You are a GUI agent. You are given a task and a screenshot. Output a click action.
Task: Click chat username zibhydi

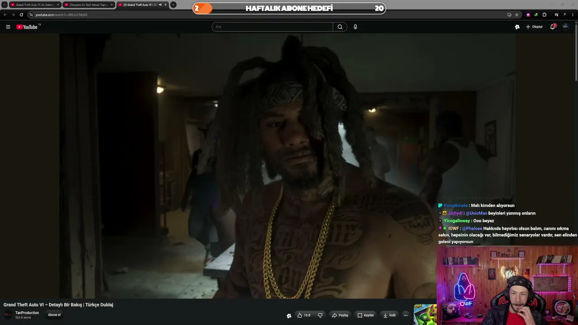(x=456, y=213)
